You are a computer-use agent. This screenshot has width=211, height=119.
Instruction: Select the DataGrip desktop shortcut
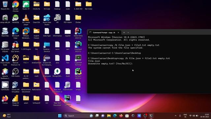(68, 100)
